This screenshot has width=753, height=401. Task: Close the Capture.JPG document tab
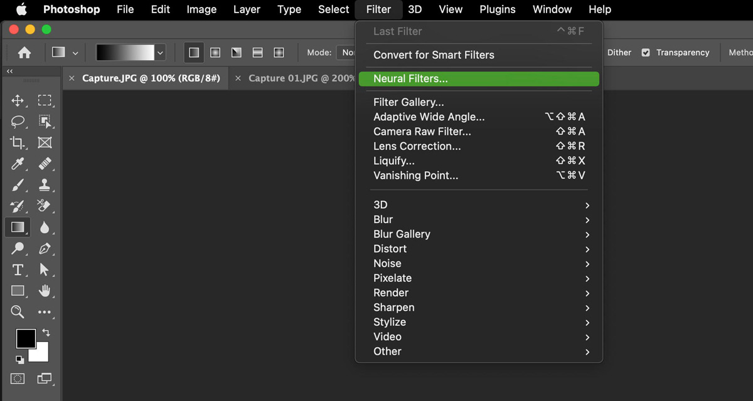72,78
